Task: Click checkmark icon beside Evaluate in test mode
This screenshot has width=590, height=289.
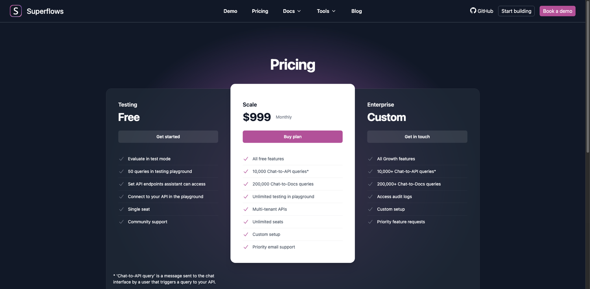Action: tap(121, 159)
